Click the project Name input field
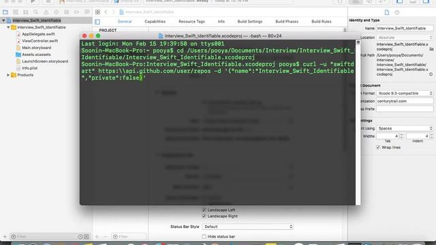Screen dimensions: 436x245 pyautogui.click(x=405, y=29)
